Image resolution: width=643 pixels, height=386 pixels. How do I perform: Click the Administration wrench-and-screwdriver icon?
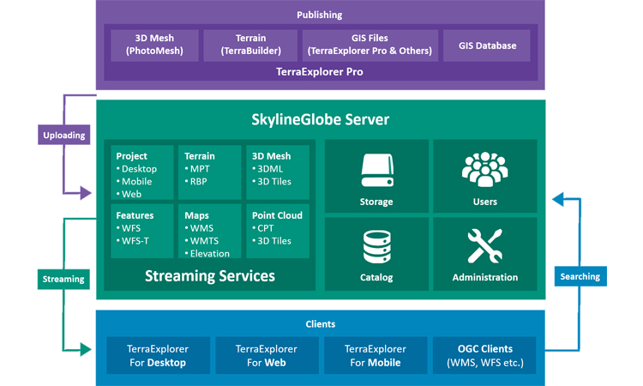484,245
